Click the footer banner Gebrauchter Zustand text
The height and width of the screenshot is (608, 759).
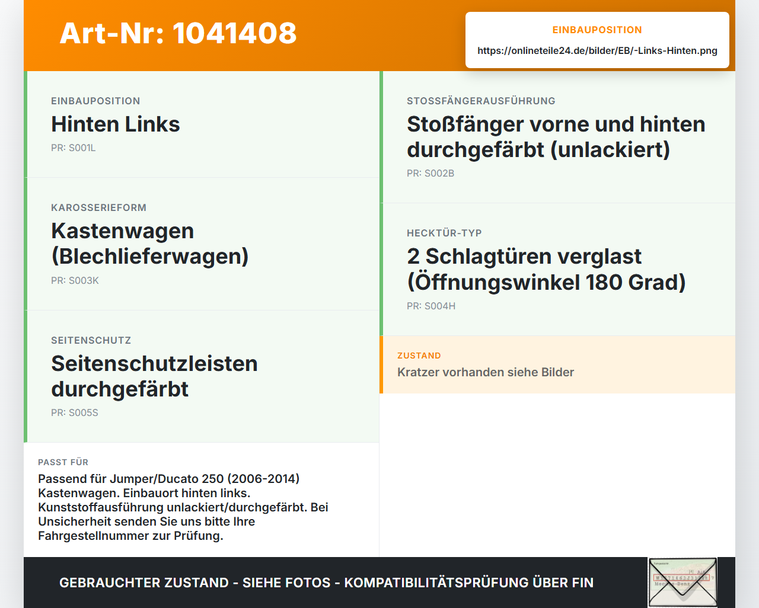pos(326,583)
